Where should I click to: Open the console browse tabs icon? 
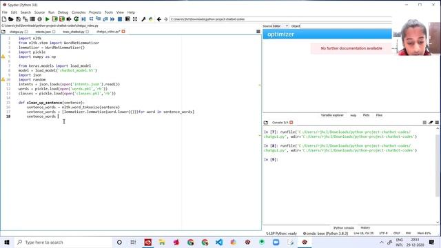coord(266,123)
